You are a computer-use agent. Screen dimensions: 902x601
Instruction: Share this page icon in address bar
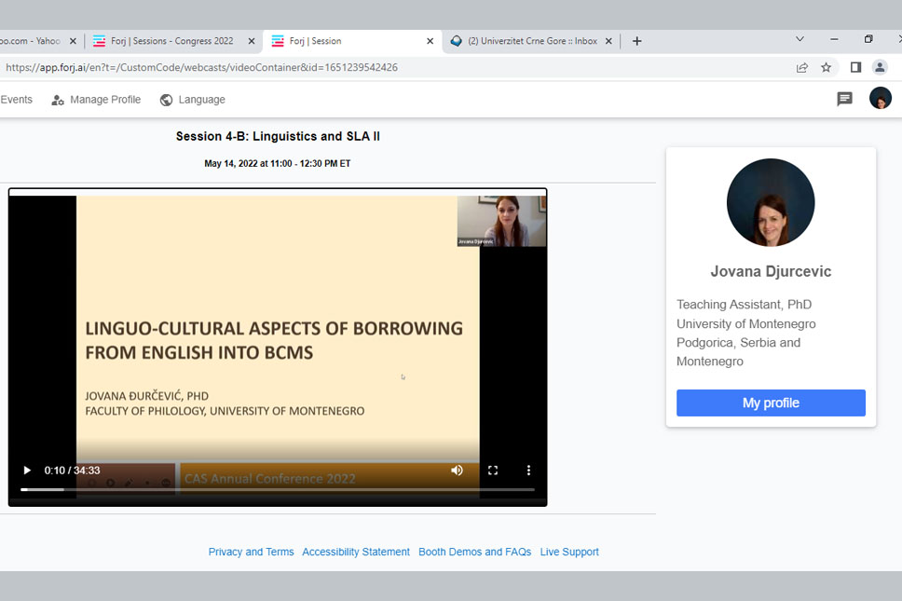pos(802,67)
